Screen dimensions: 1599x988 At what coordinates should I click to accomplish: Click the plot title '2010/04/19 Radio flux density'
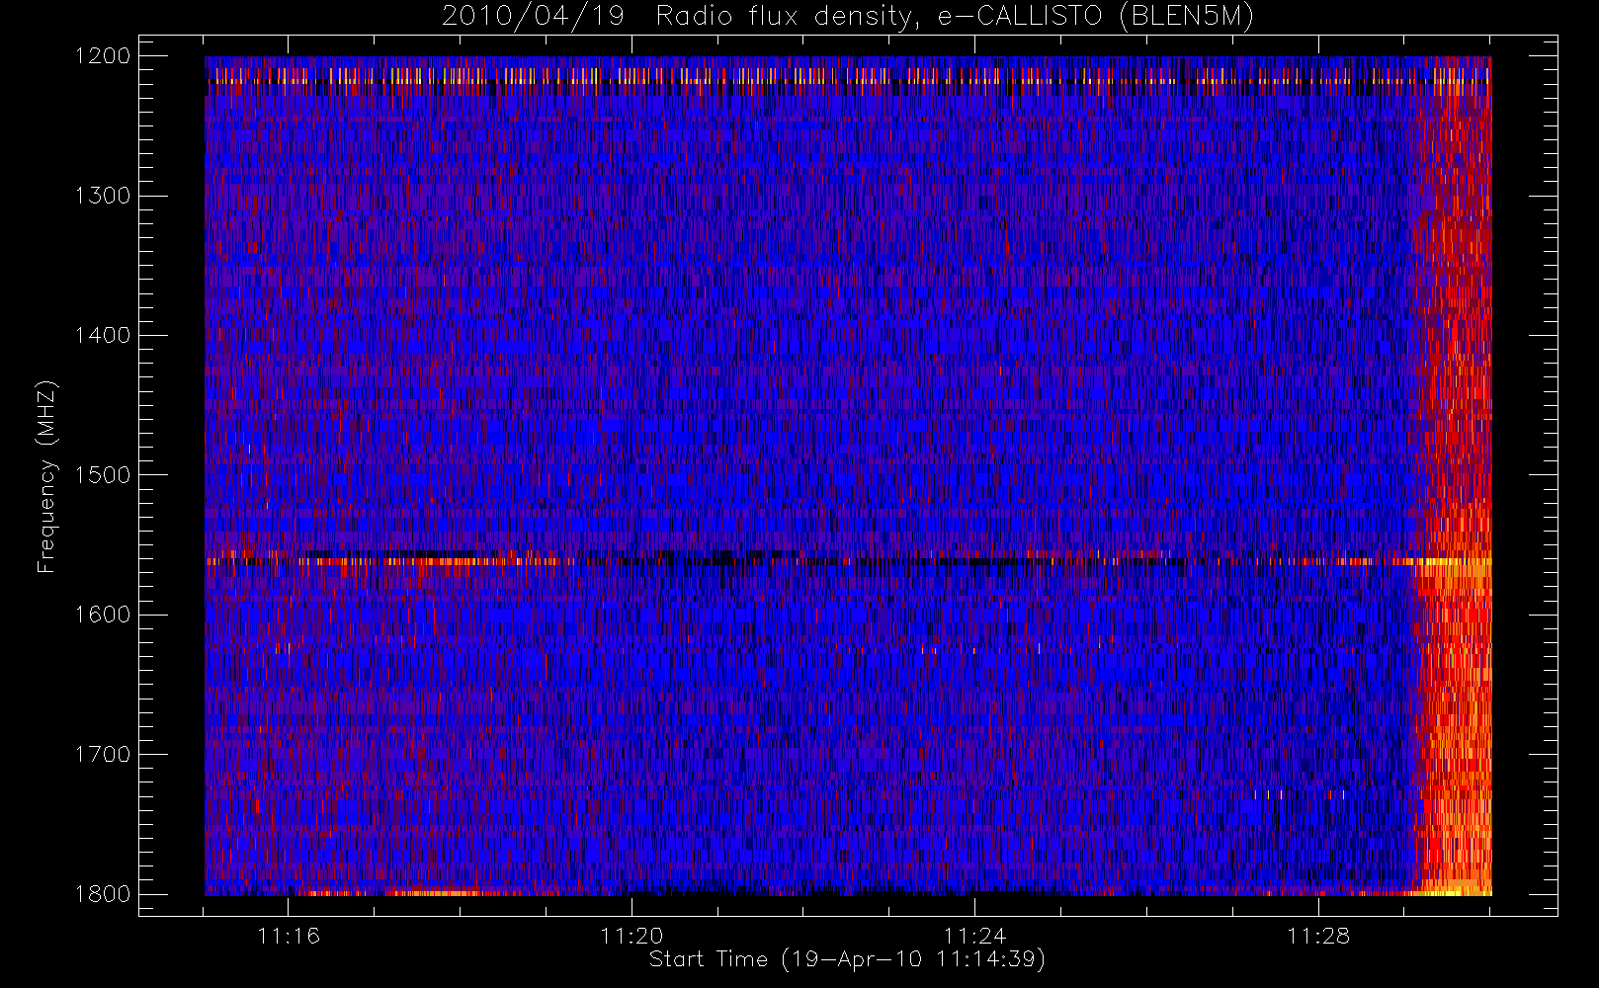848,17
